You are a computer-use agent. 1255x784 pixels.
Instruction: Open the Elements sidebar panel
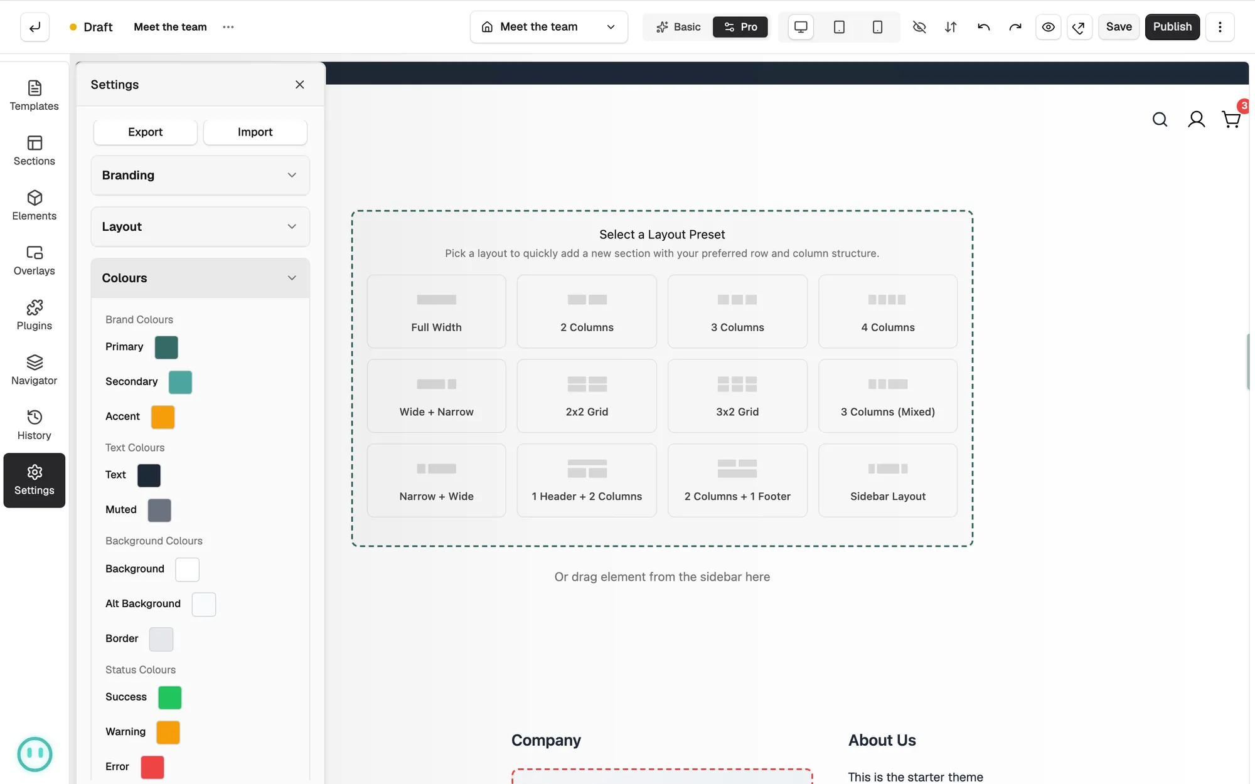click(35, 206)
